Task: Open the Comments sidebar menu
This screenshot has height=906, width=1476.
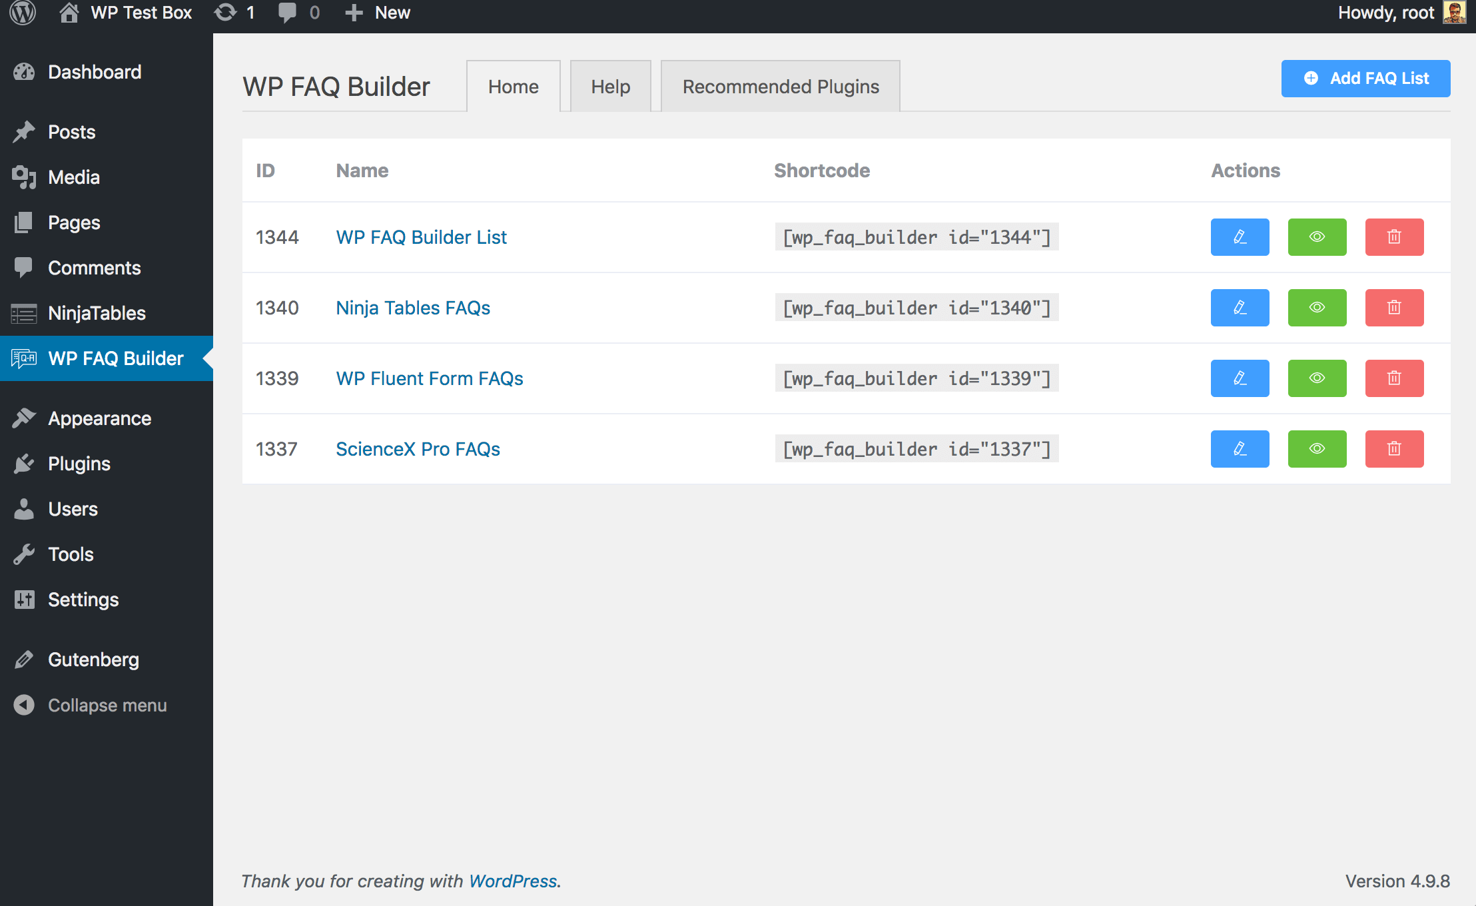Action: [x=107, y=268]
